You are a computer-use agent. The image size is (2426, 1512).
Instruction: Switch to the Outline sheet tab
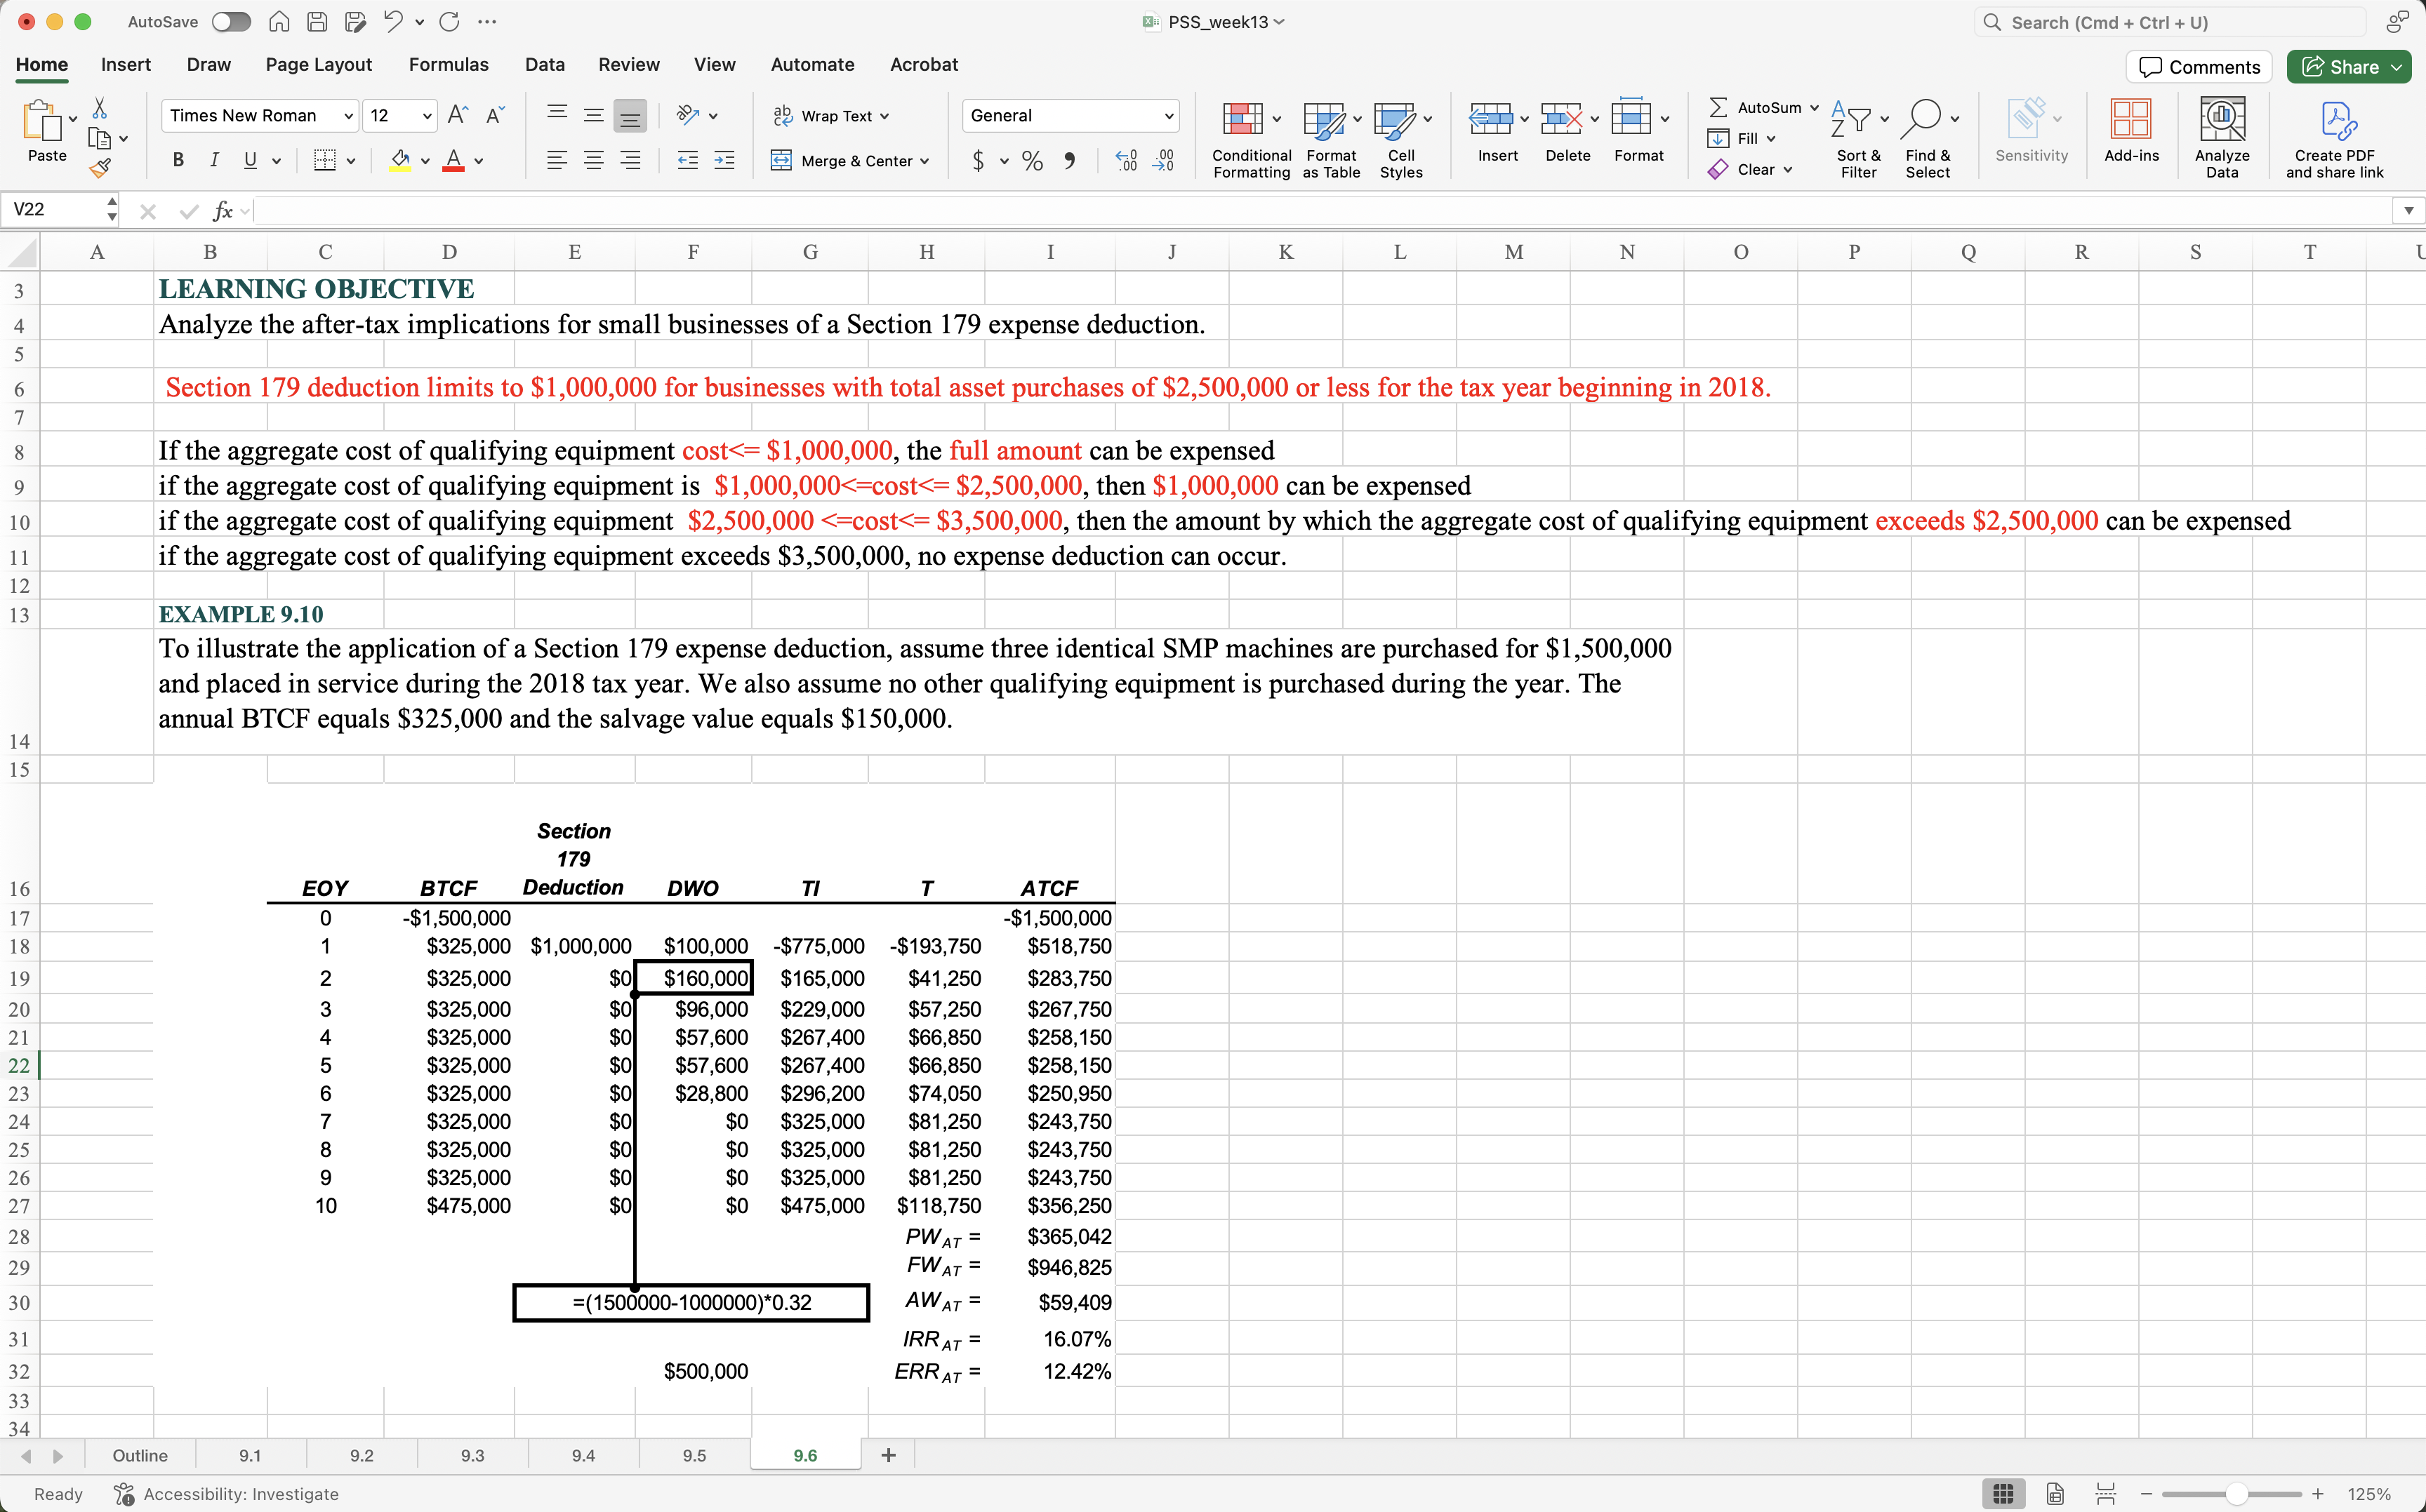140,1455
